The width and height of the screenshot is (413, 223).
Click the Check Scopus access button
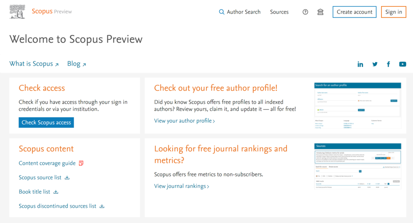pos(46,122)
